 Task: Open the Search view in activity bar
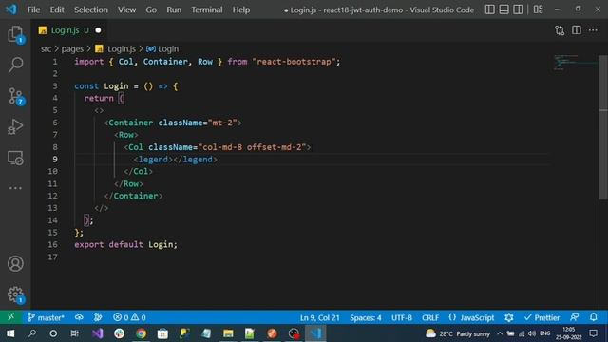(15, 65)
